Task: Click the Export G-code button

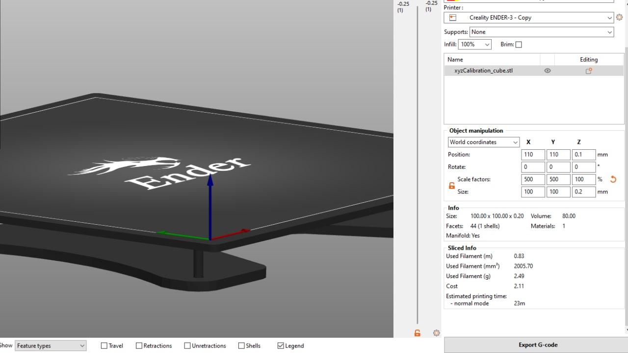Action: (x=538, y=345)
